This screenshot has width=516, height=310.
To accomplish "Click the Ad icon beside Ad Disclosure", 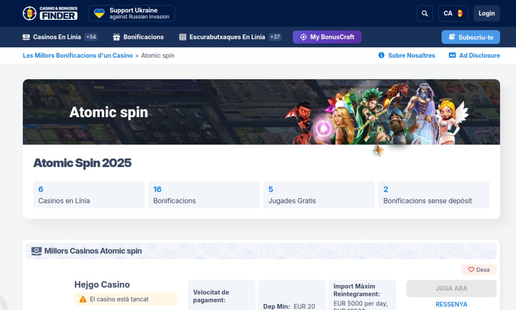I will pos(452,55).
